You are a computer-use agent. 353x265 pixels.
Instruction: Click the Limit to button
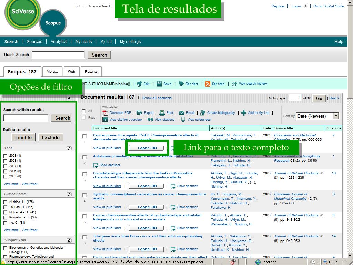click(x=23, y=137)
